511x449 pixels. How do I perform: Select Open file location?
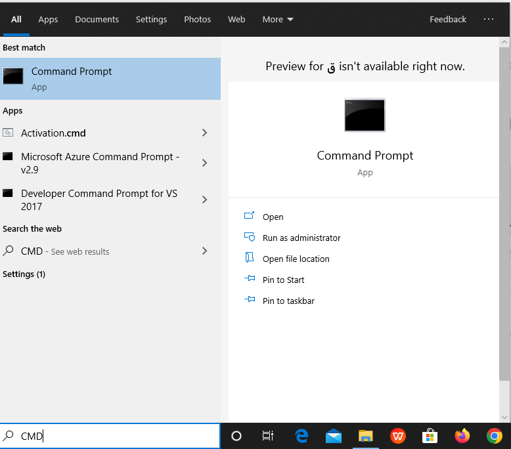tap(296, 259)
